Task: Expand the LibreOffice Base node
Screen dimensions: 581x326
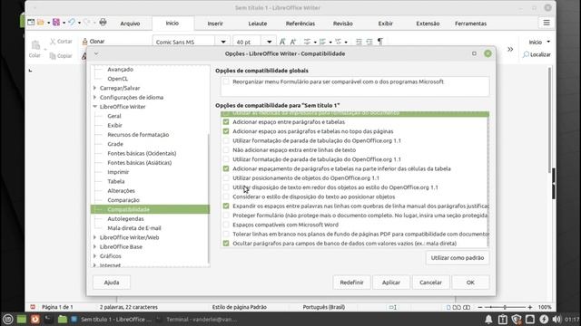Action: pos(94,246)
